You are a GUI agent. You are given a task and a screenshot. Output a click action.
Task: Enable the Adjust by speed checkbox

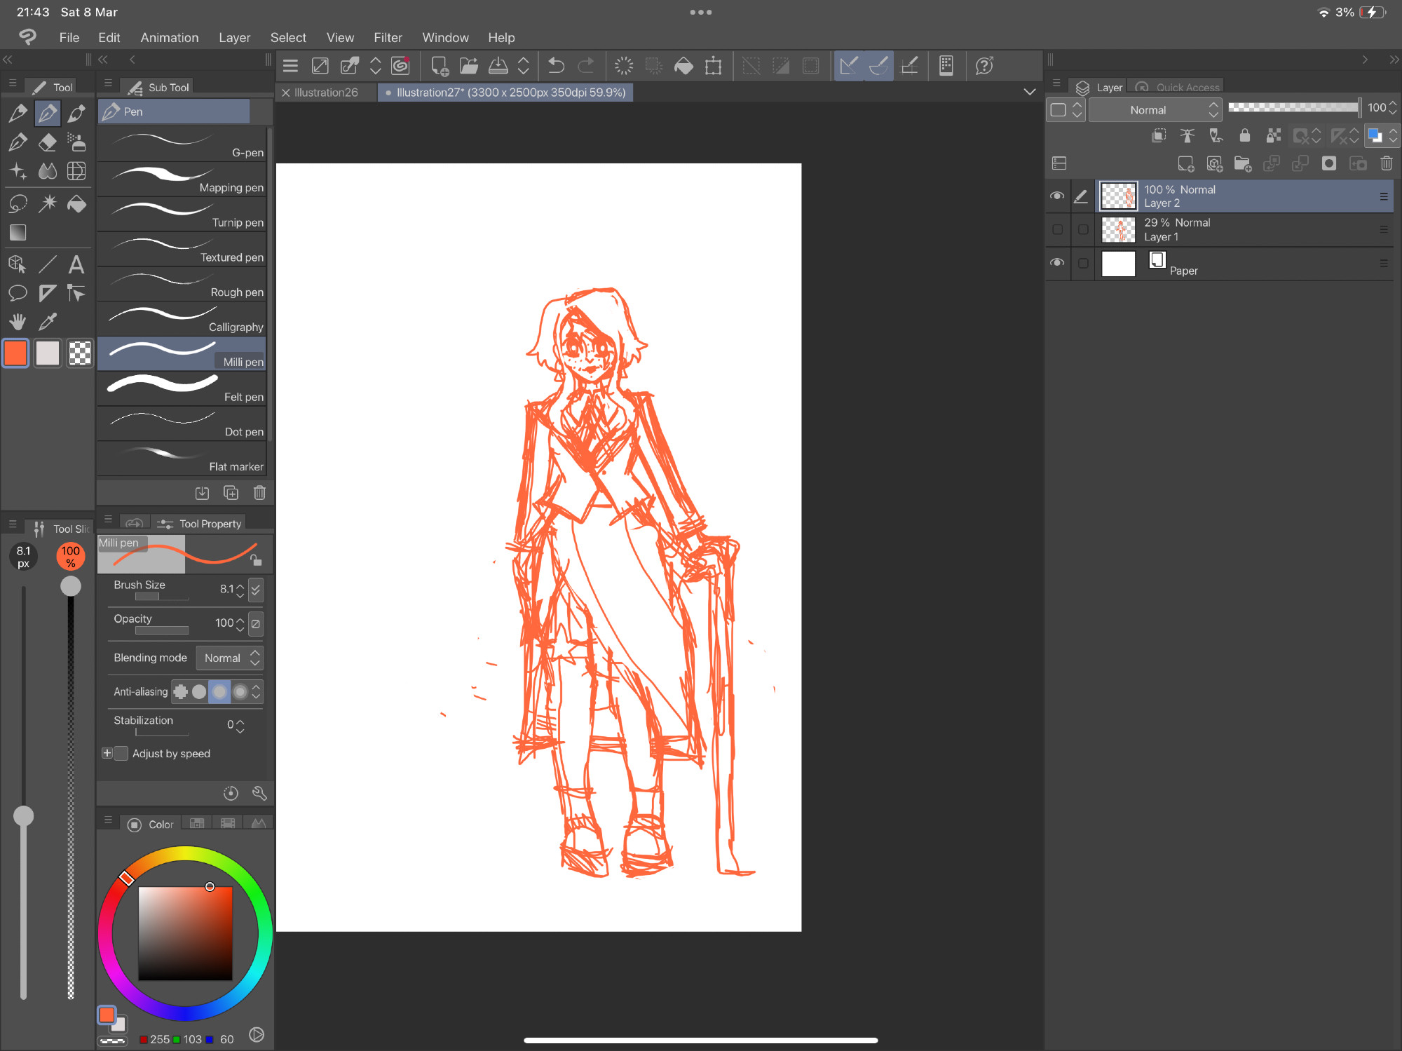[x=121, y=753]
